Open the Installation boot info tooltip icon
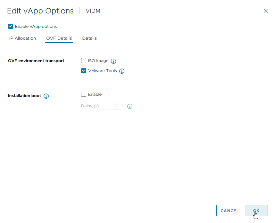275x223 pixels. click(46, 96)
